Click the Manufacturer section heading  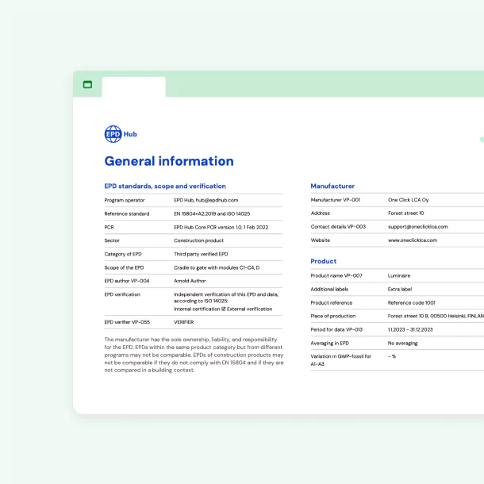click(x=332, y=186)
